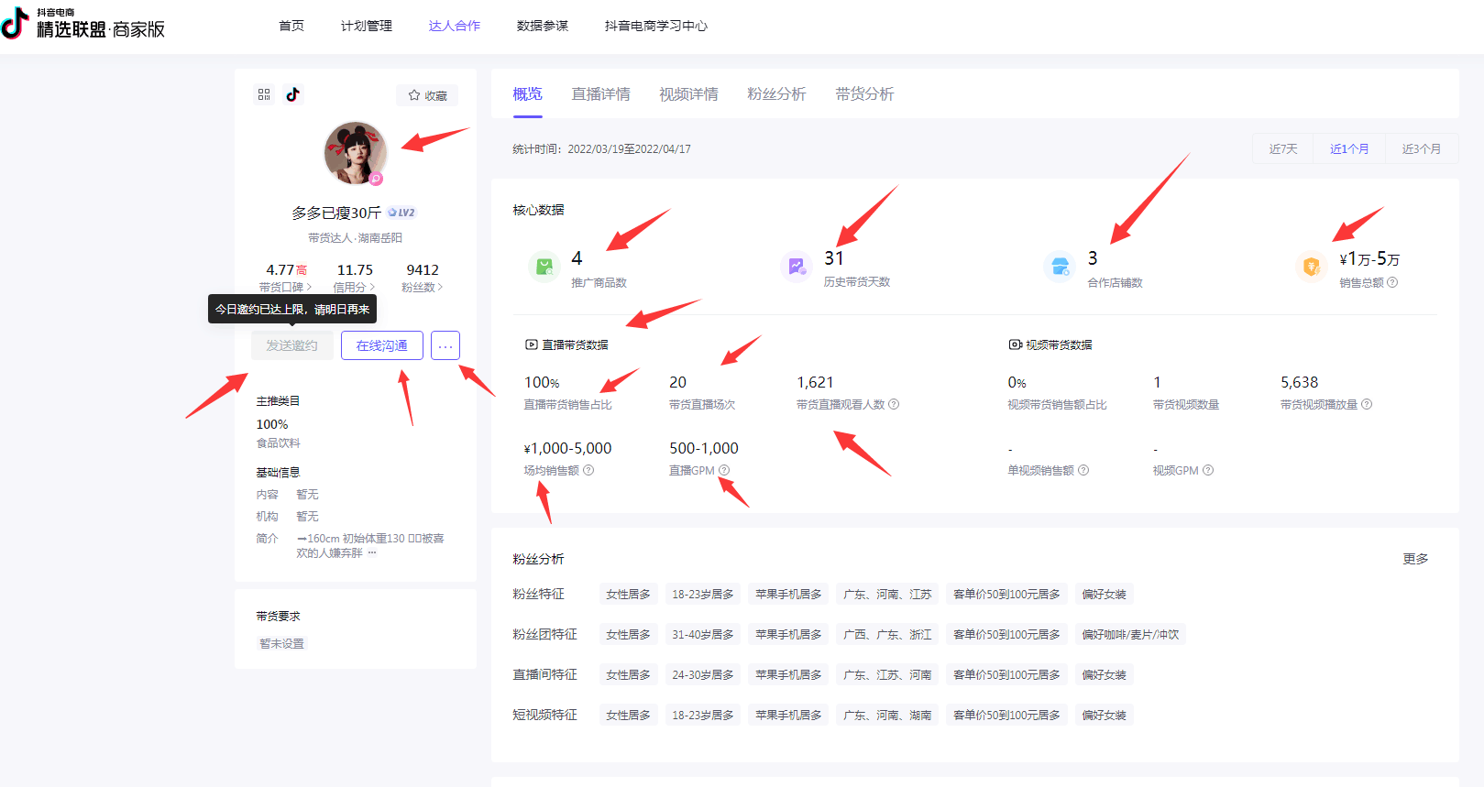Screen dimensions: 1484x787
Task: Click the 暂未设置 requirement text
Action: pos(281,643)
